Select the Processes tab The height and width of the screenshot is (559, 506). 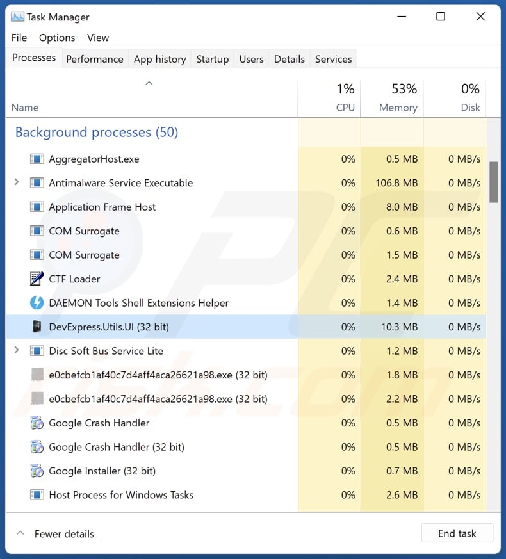(34, 58)
